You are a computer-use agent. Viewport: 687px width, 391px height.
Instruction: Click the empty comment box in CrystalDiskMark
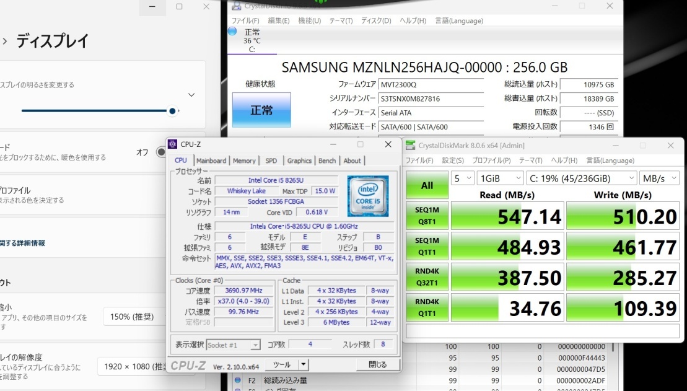(x=543, y=331)
